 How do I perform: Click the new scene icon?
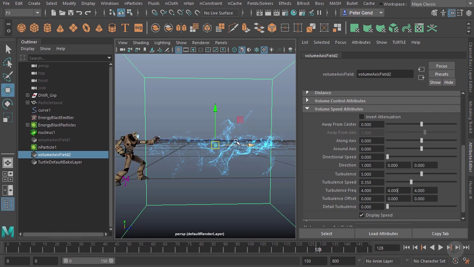coord(54,13)
